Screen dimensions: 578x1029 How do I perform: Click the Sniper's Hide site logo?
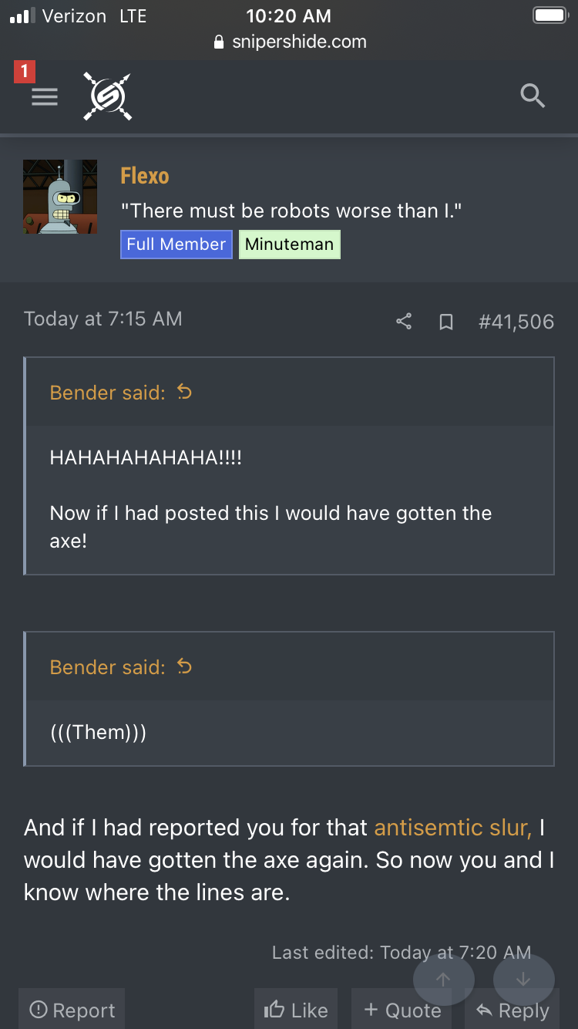click(x=107, y=96)
